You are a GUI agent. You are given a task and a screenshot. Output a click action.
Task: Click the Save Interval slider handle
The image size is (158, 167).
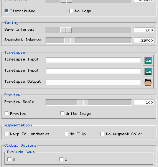click(66, 30)
